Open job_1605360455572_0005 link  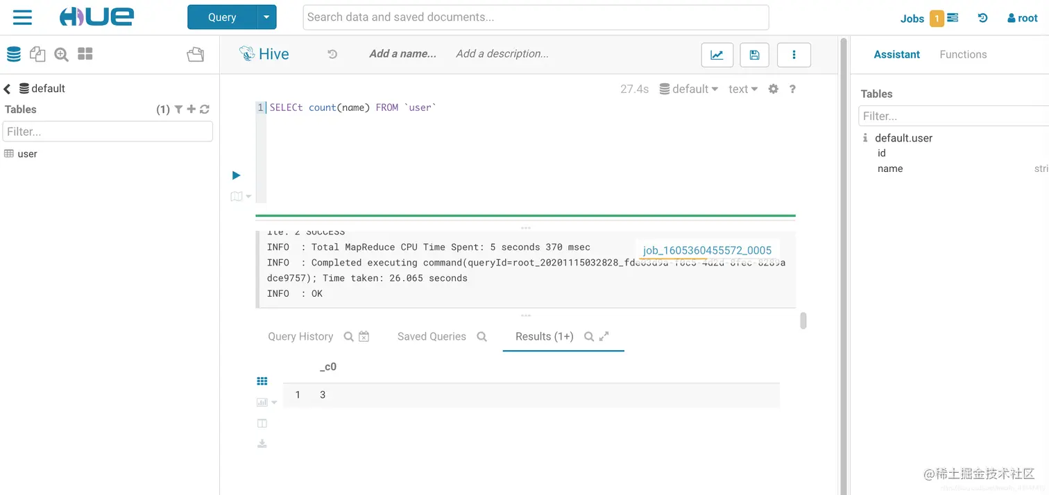707,250
